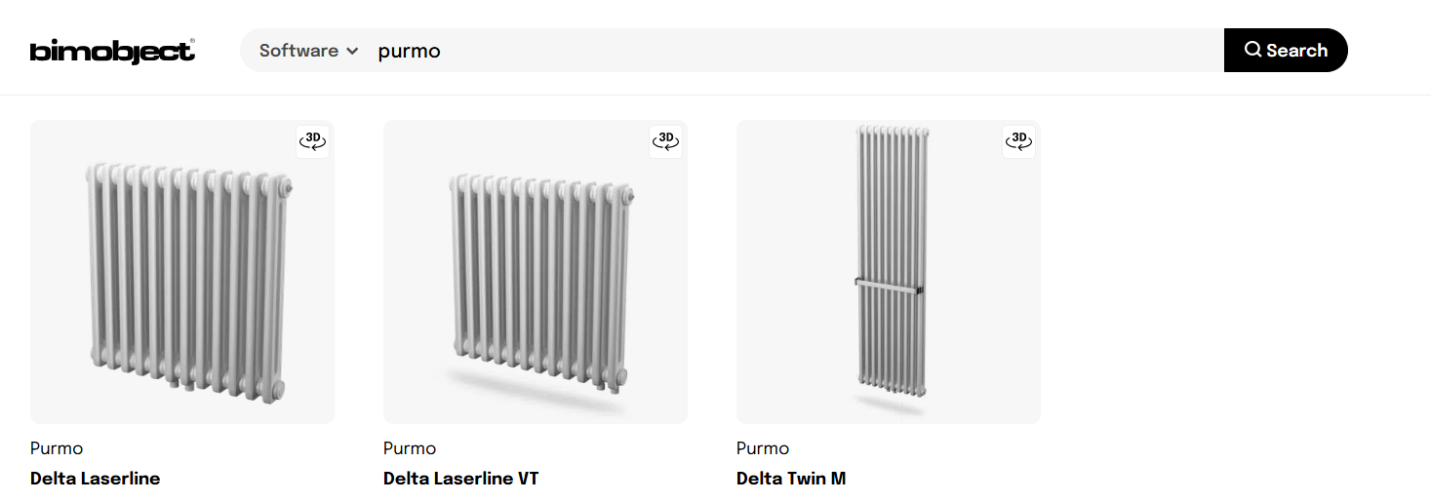
Task: Open 3D view of Delta Laserline
Action: click(x=313, y=141)
